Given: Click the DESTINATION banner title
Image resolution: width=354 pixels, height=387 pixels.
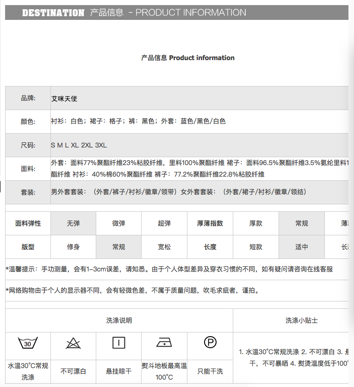Looking at the screenshot, I should point(53,12).
